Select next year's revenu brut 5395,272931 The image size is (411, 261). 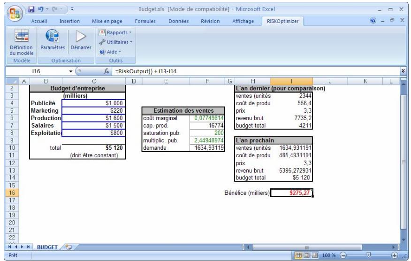291,170
